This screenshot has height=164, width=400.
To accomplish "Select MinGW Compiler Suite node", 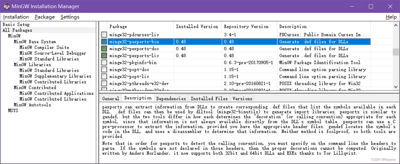I will tap(44, 47).
